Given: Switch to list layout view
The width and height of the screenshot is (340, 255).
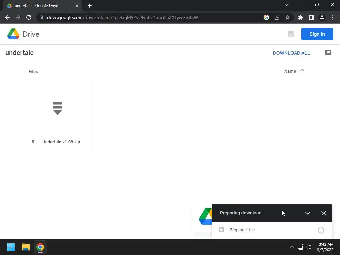Looking at the screenshot, I should pos(328,53).
